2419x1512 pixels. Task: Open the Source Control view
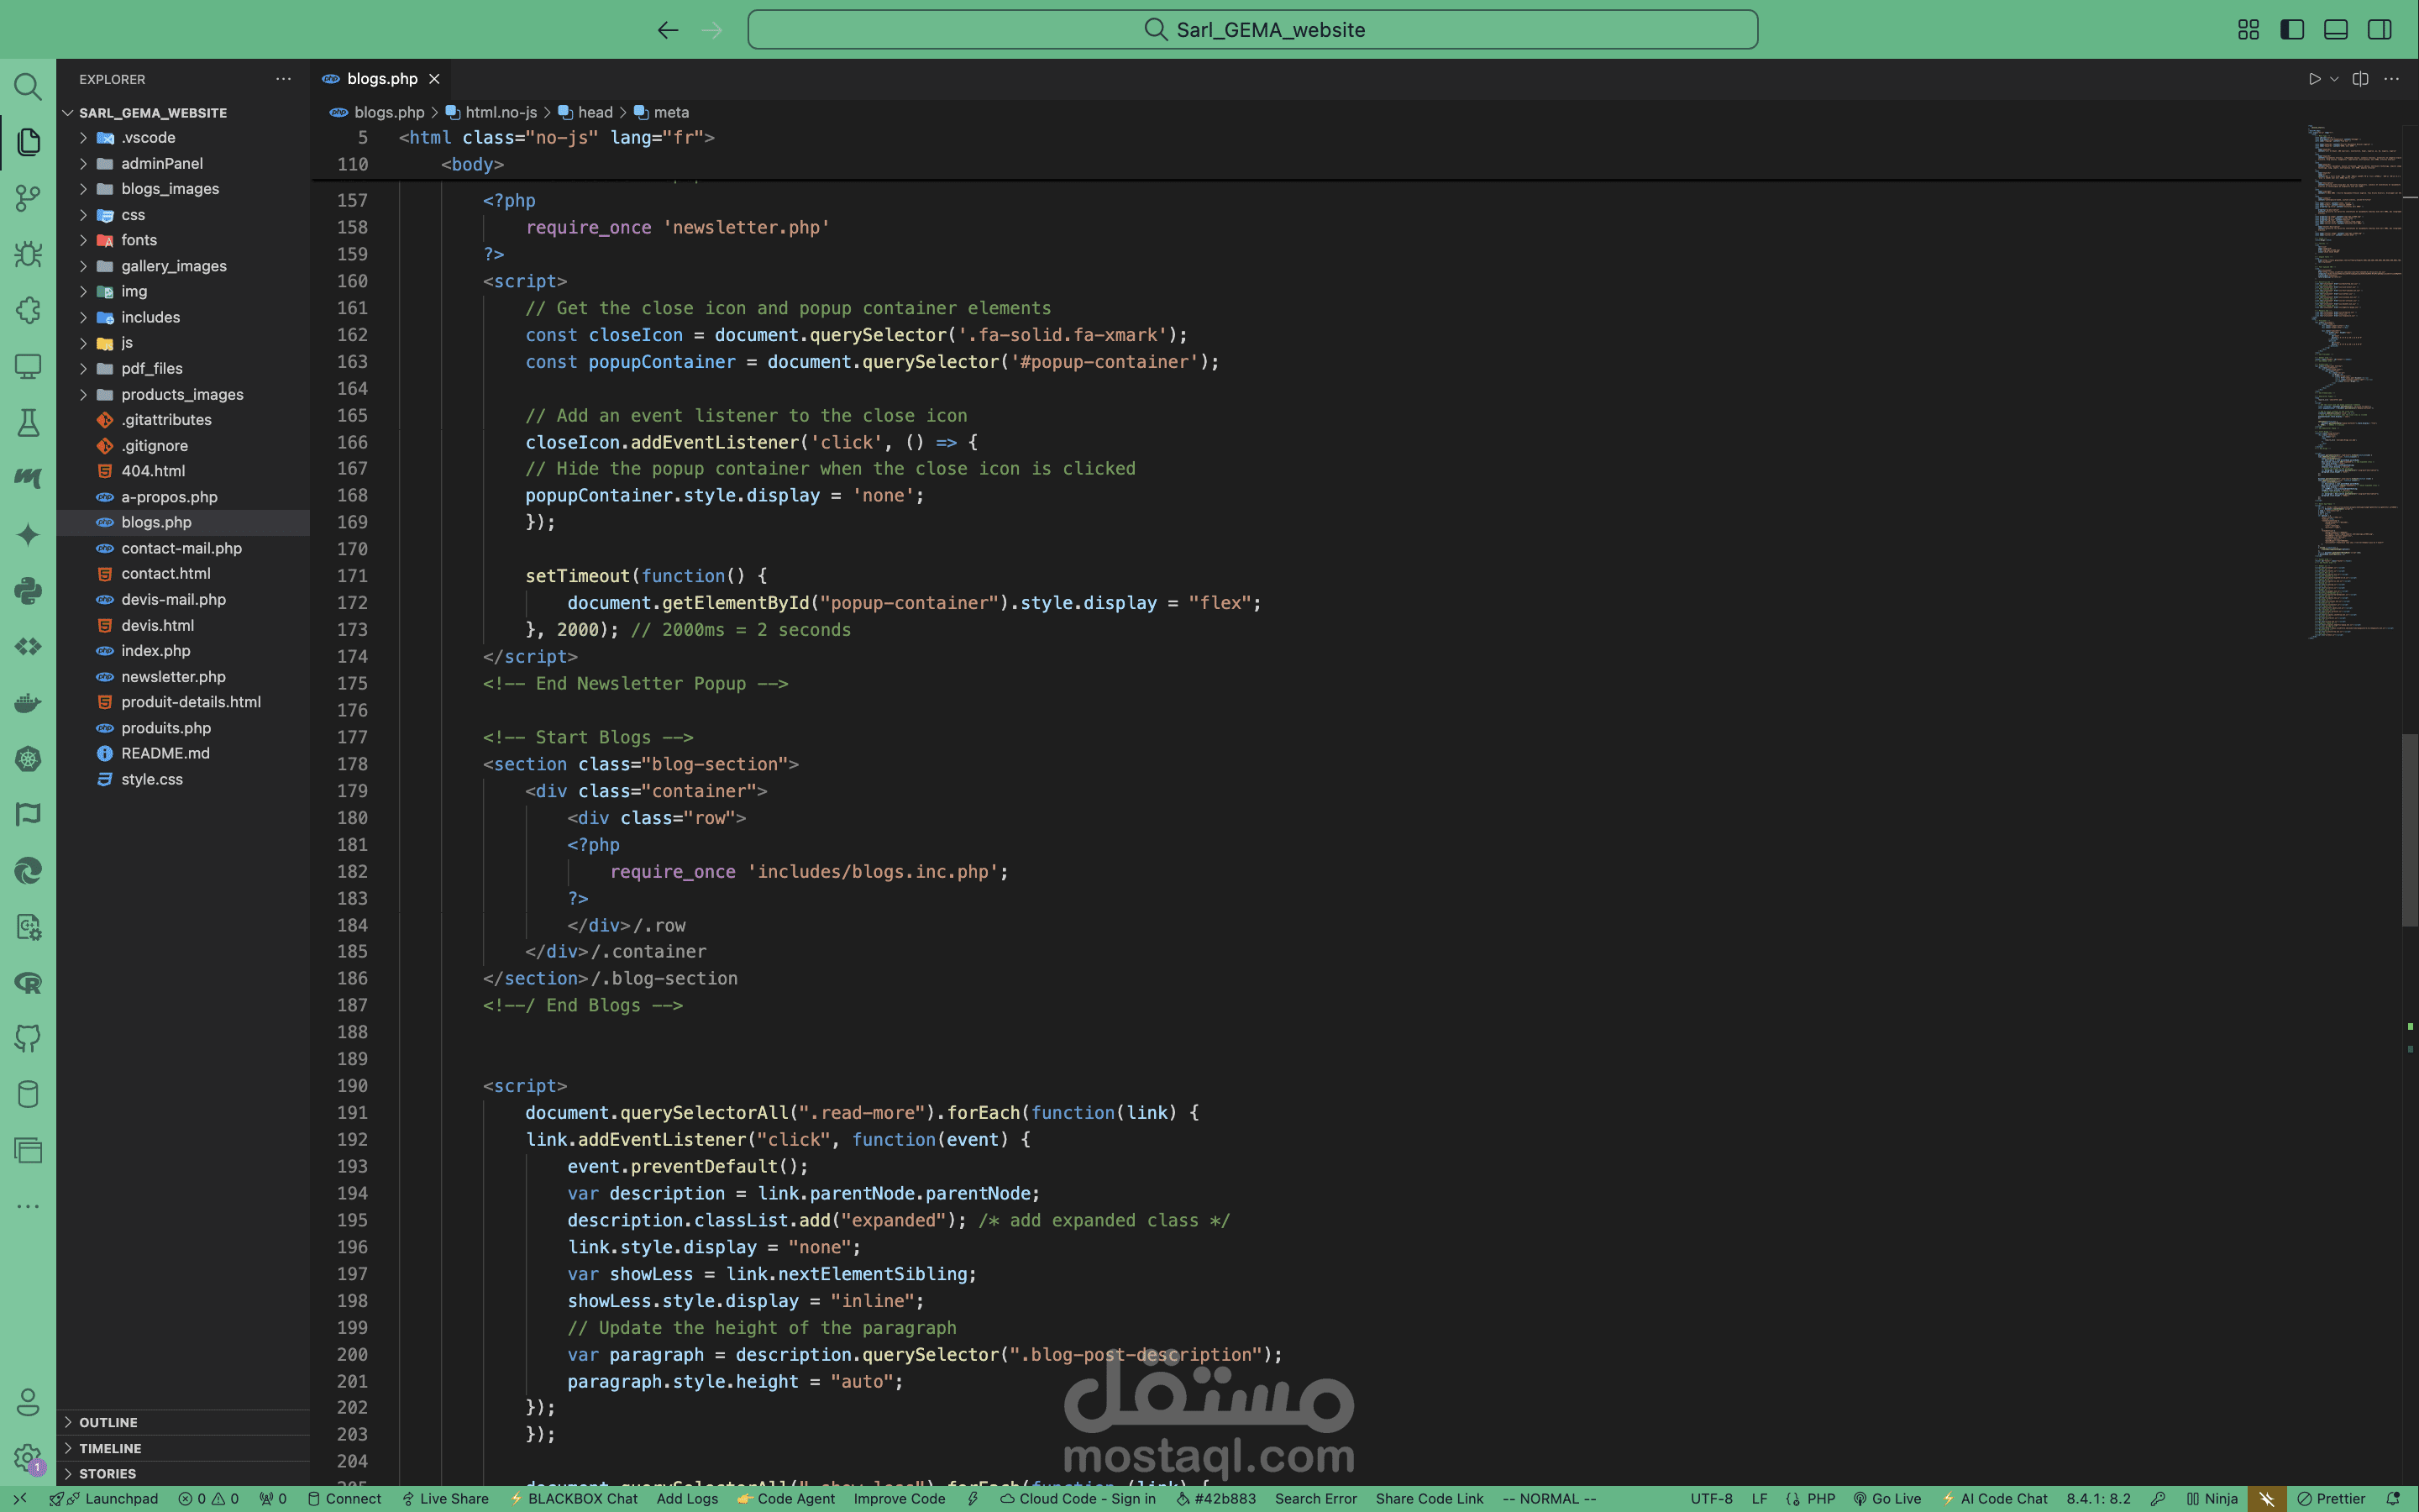(x=28, y=198)
